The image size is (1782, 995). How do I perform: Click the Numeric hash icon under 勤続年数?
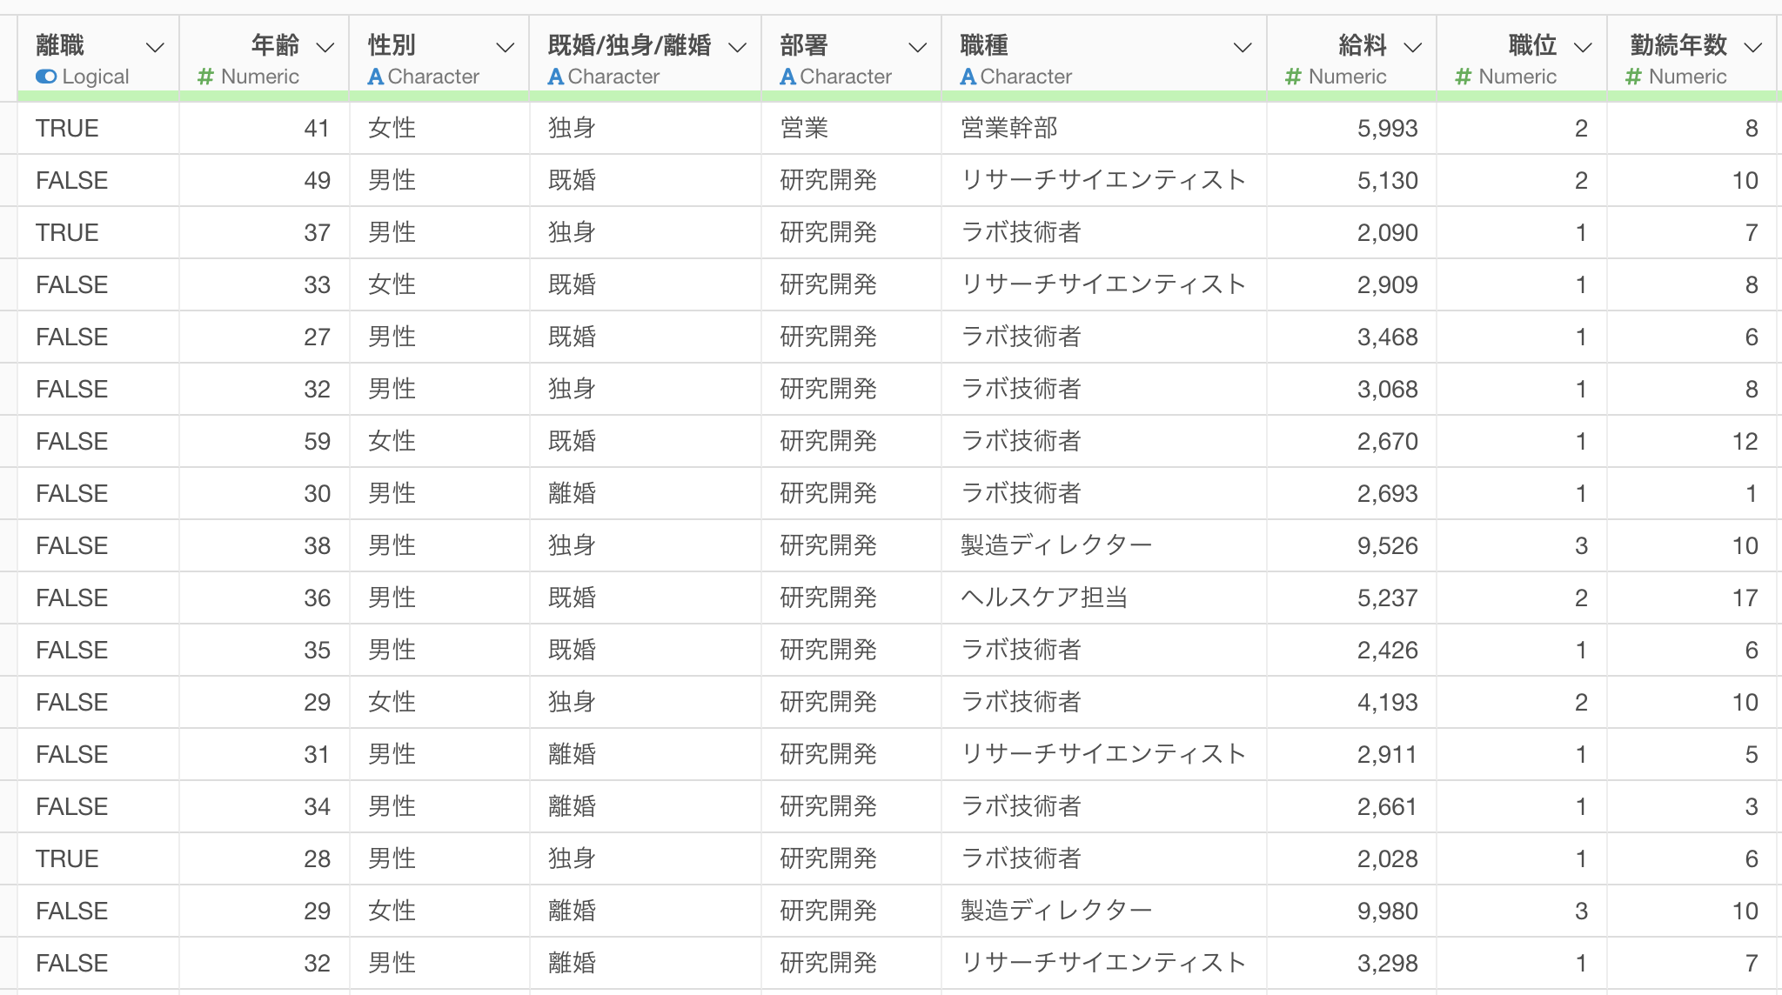point(1633,77)
